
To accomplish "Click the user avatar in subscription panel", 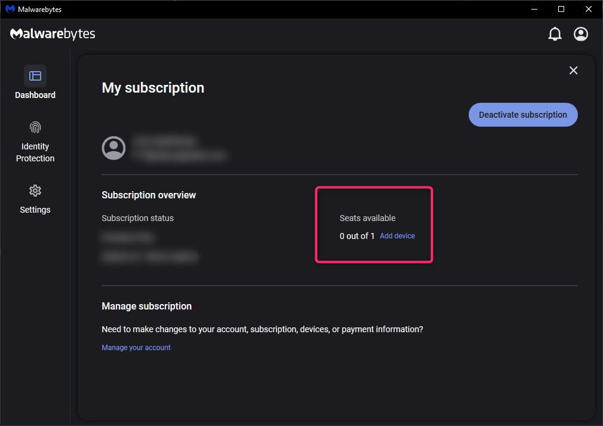I will click(113, 148).
